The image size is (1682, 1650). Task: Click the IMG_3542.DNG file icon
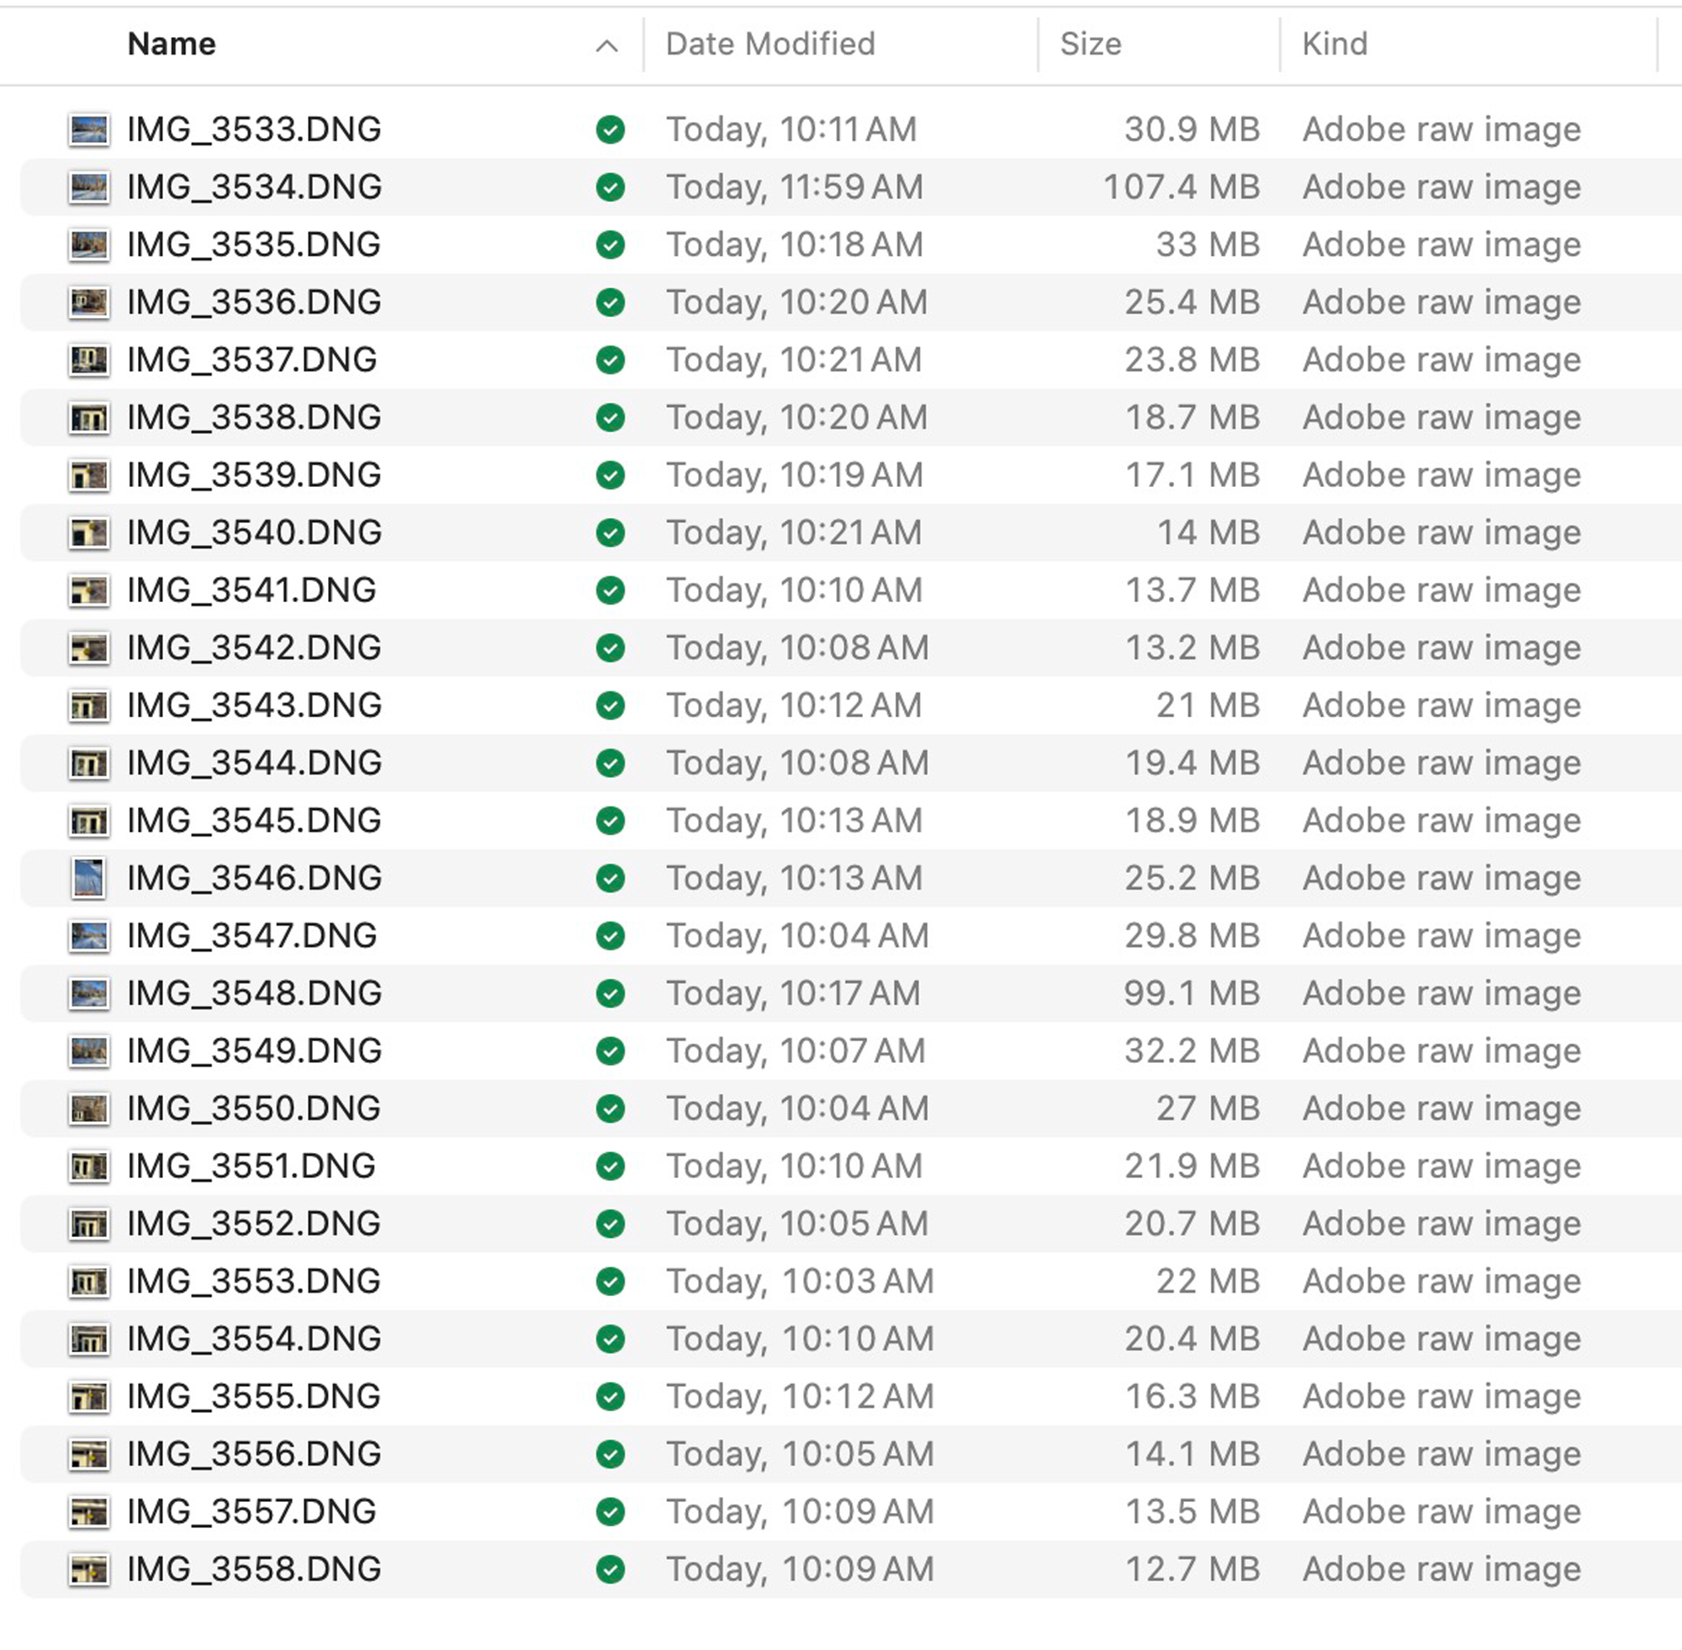pyautogui.click(x=89, y=648)
